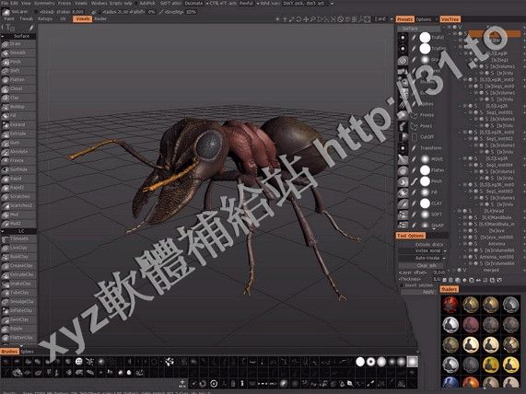Open the Tool Options panel tab

(411, 236)
